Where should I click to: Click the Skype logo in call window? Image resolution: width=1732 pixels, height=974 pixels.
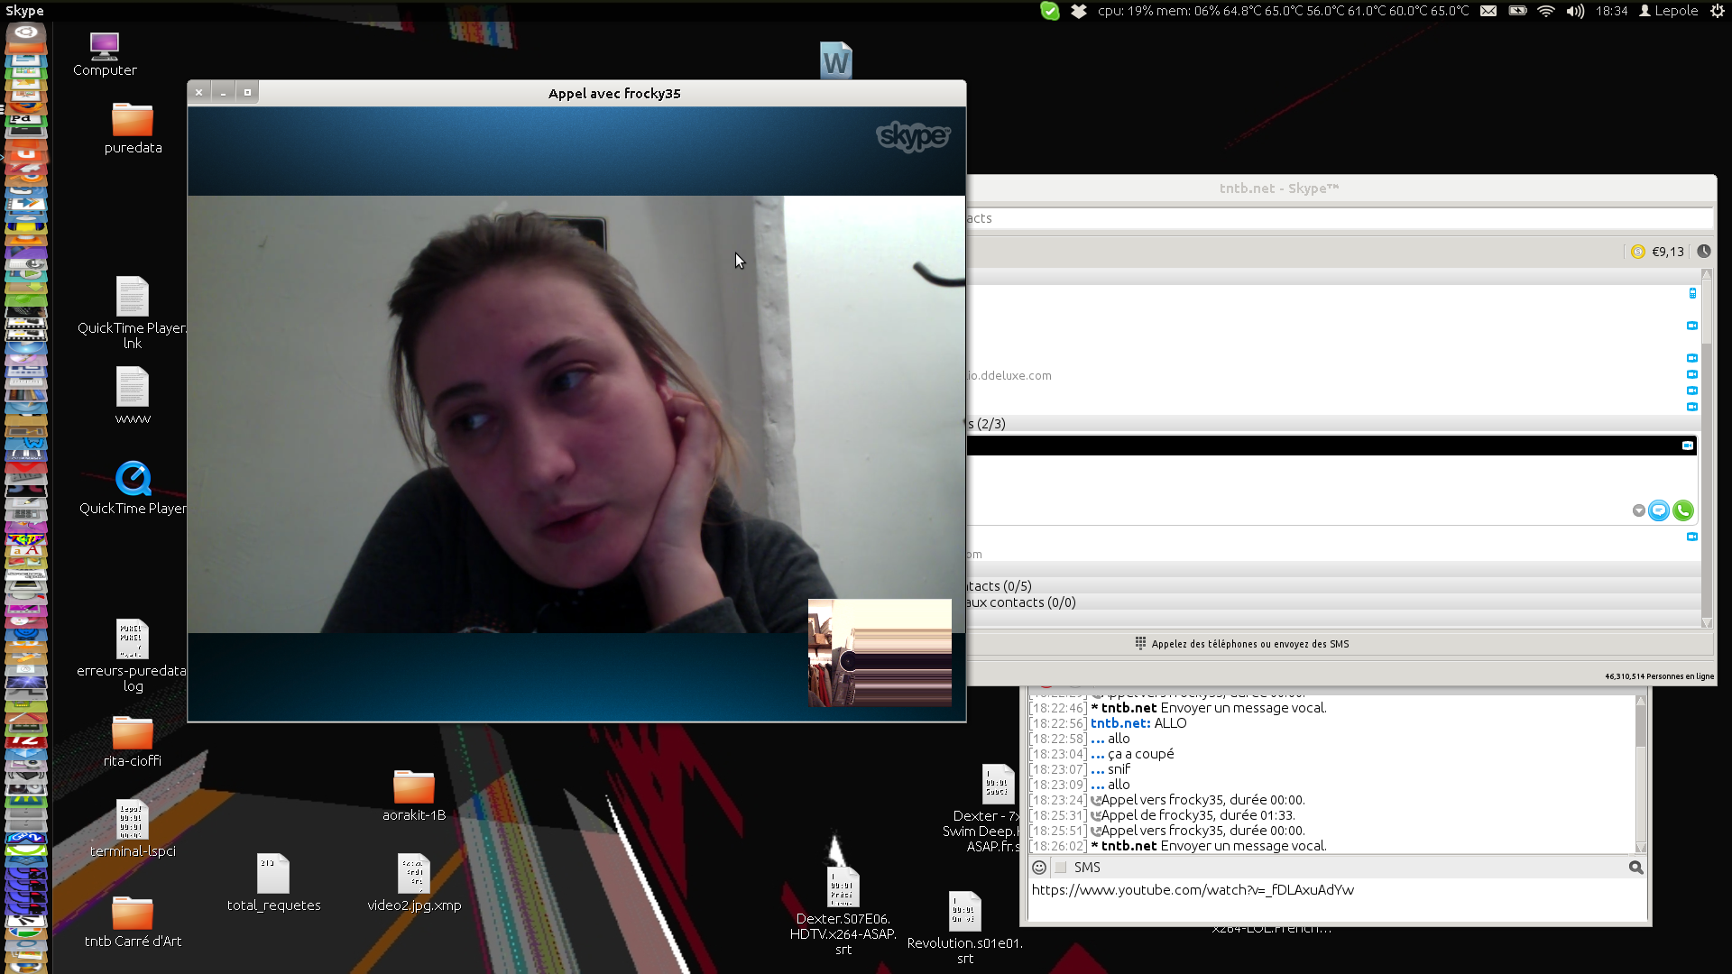point(913,136)
